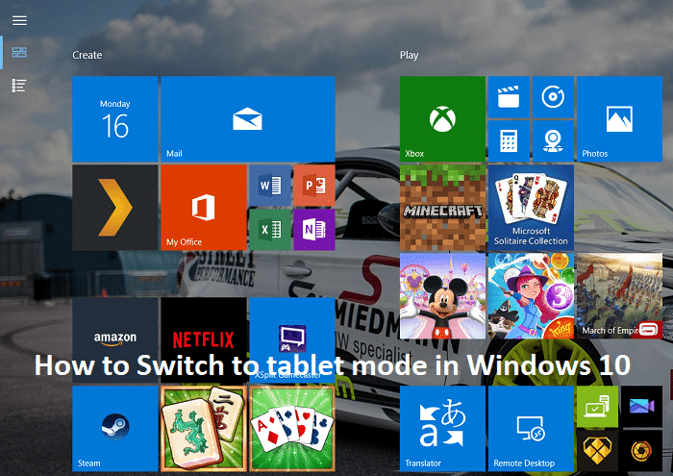Viewport: 673px width, 476px height.
Task: Open the My Office tile
Action: 203,207
